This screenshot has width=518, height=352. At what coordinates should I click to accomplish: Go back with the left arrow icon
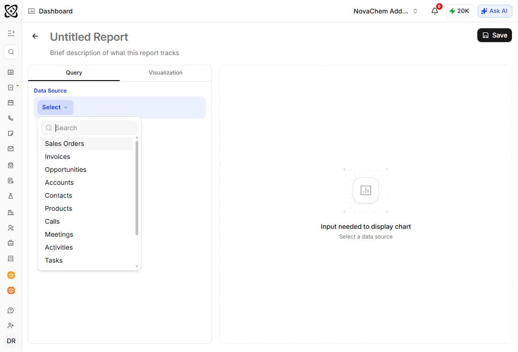35,36
